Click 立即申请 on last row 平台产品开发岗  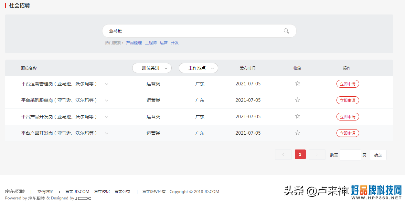tap(348, 133)
